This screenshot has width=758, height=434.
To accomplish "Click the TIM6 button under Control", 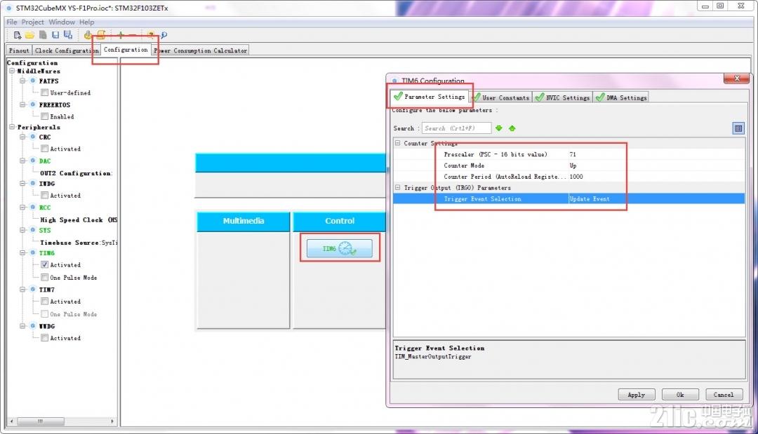I will (x=340, y=248).
